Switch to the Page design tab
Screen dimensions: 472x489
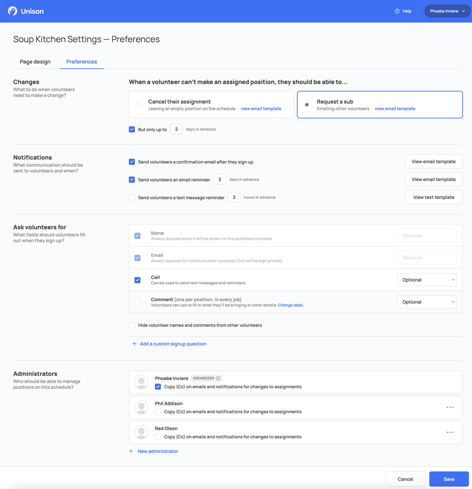pos(35,61)
